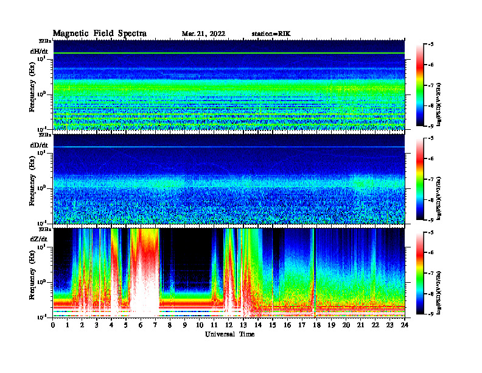Click the "10" hour tick label
The height and width of the screenshot is (373, 482).
coord(200,325)
